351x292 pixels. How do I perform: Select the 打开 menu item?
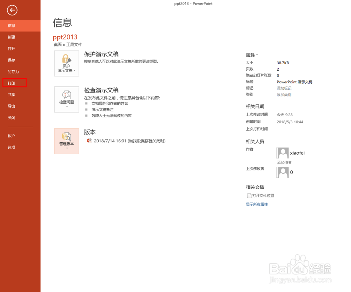click(20, 48)
